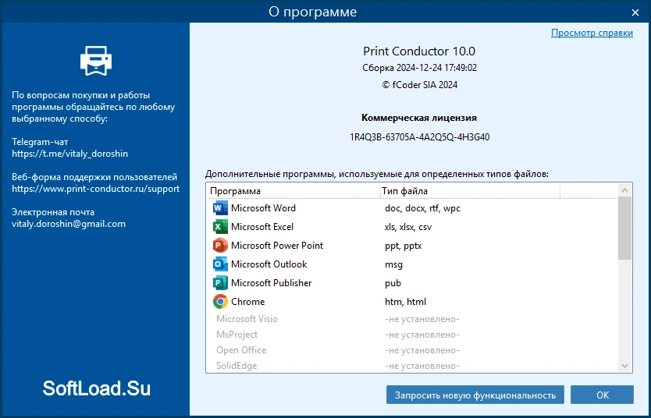Viewport: 651px width, 418px height.
Task: Click the vertical scrollbar thumb of the list
Action: [624, 228]
